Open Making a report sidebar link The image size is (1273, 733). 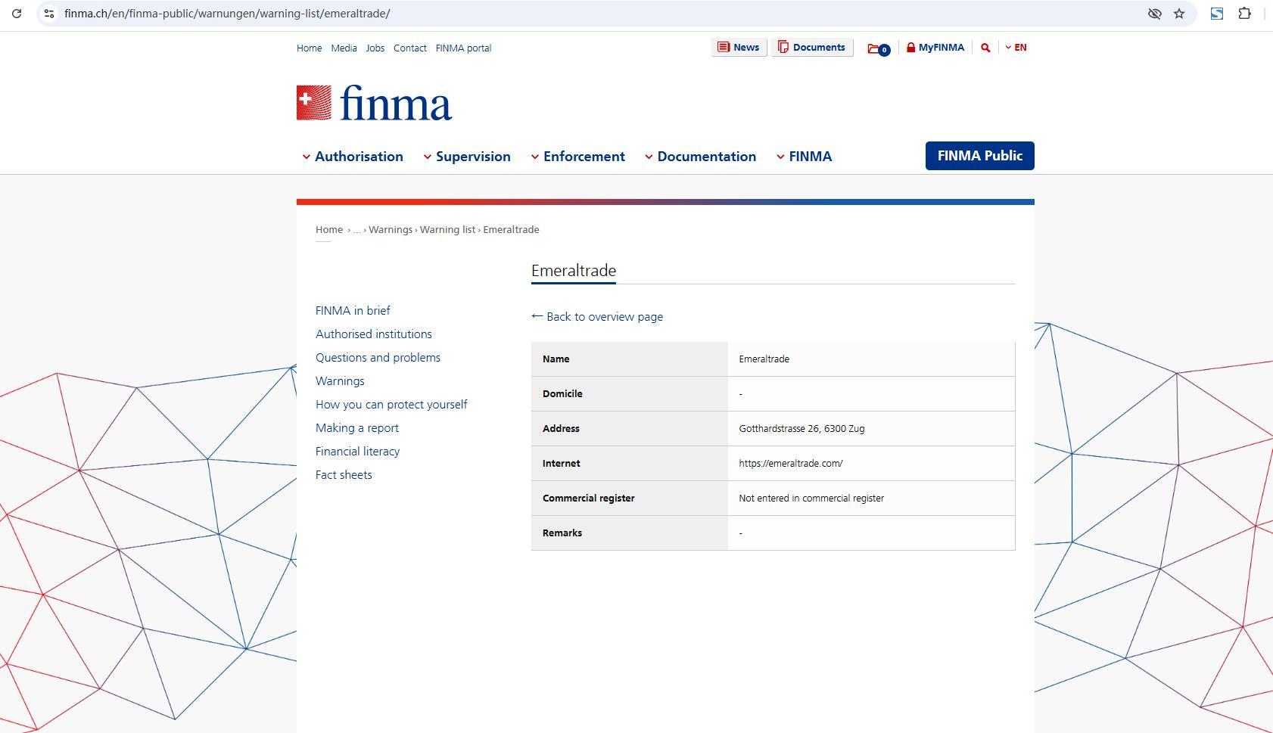(x=357, y=428)
